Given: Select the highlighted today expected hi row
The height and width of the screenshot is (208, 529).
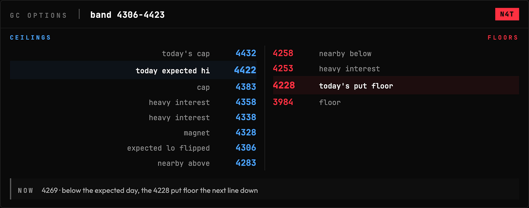Looking at the screenshot, I should click(x=133, y=70).
